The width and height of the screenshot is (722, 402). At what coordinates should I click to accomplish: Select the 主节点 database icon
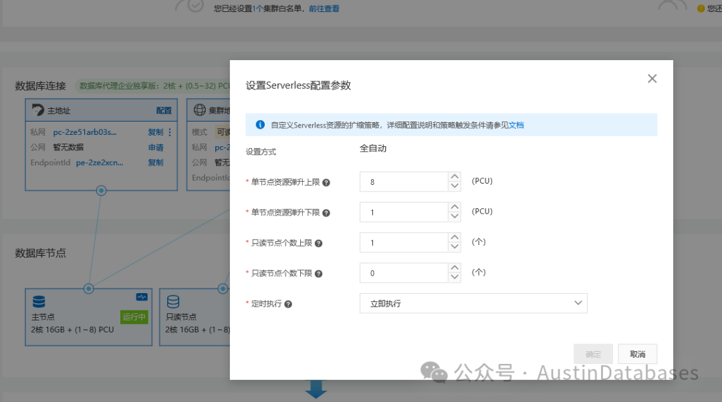39,302
